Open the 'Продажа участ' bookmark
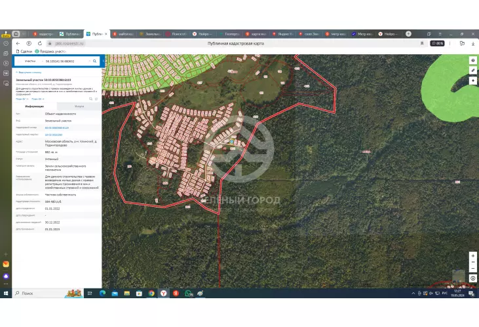Image resolution: width=479 pixels, height=327 pixels. (x=50, y=52)
